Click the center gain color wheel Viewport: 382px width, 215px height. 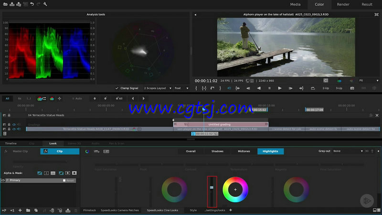[x=235, y=189]
